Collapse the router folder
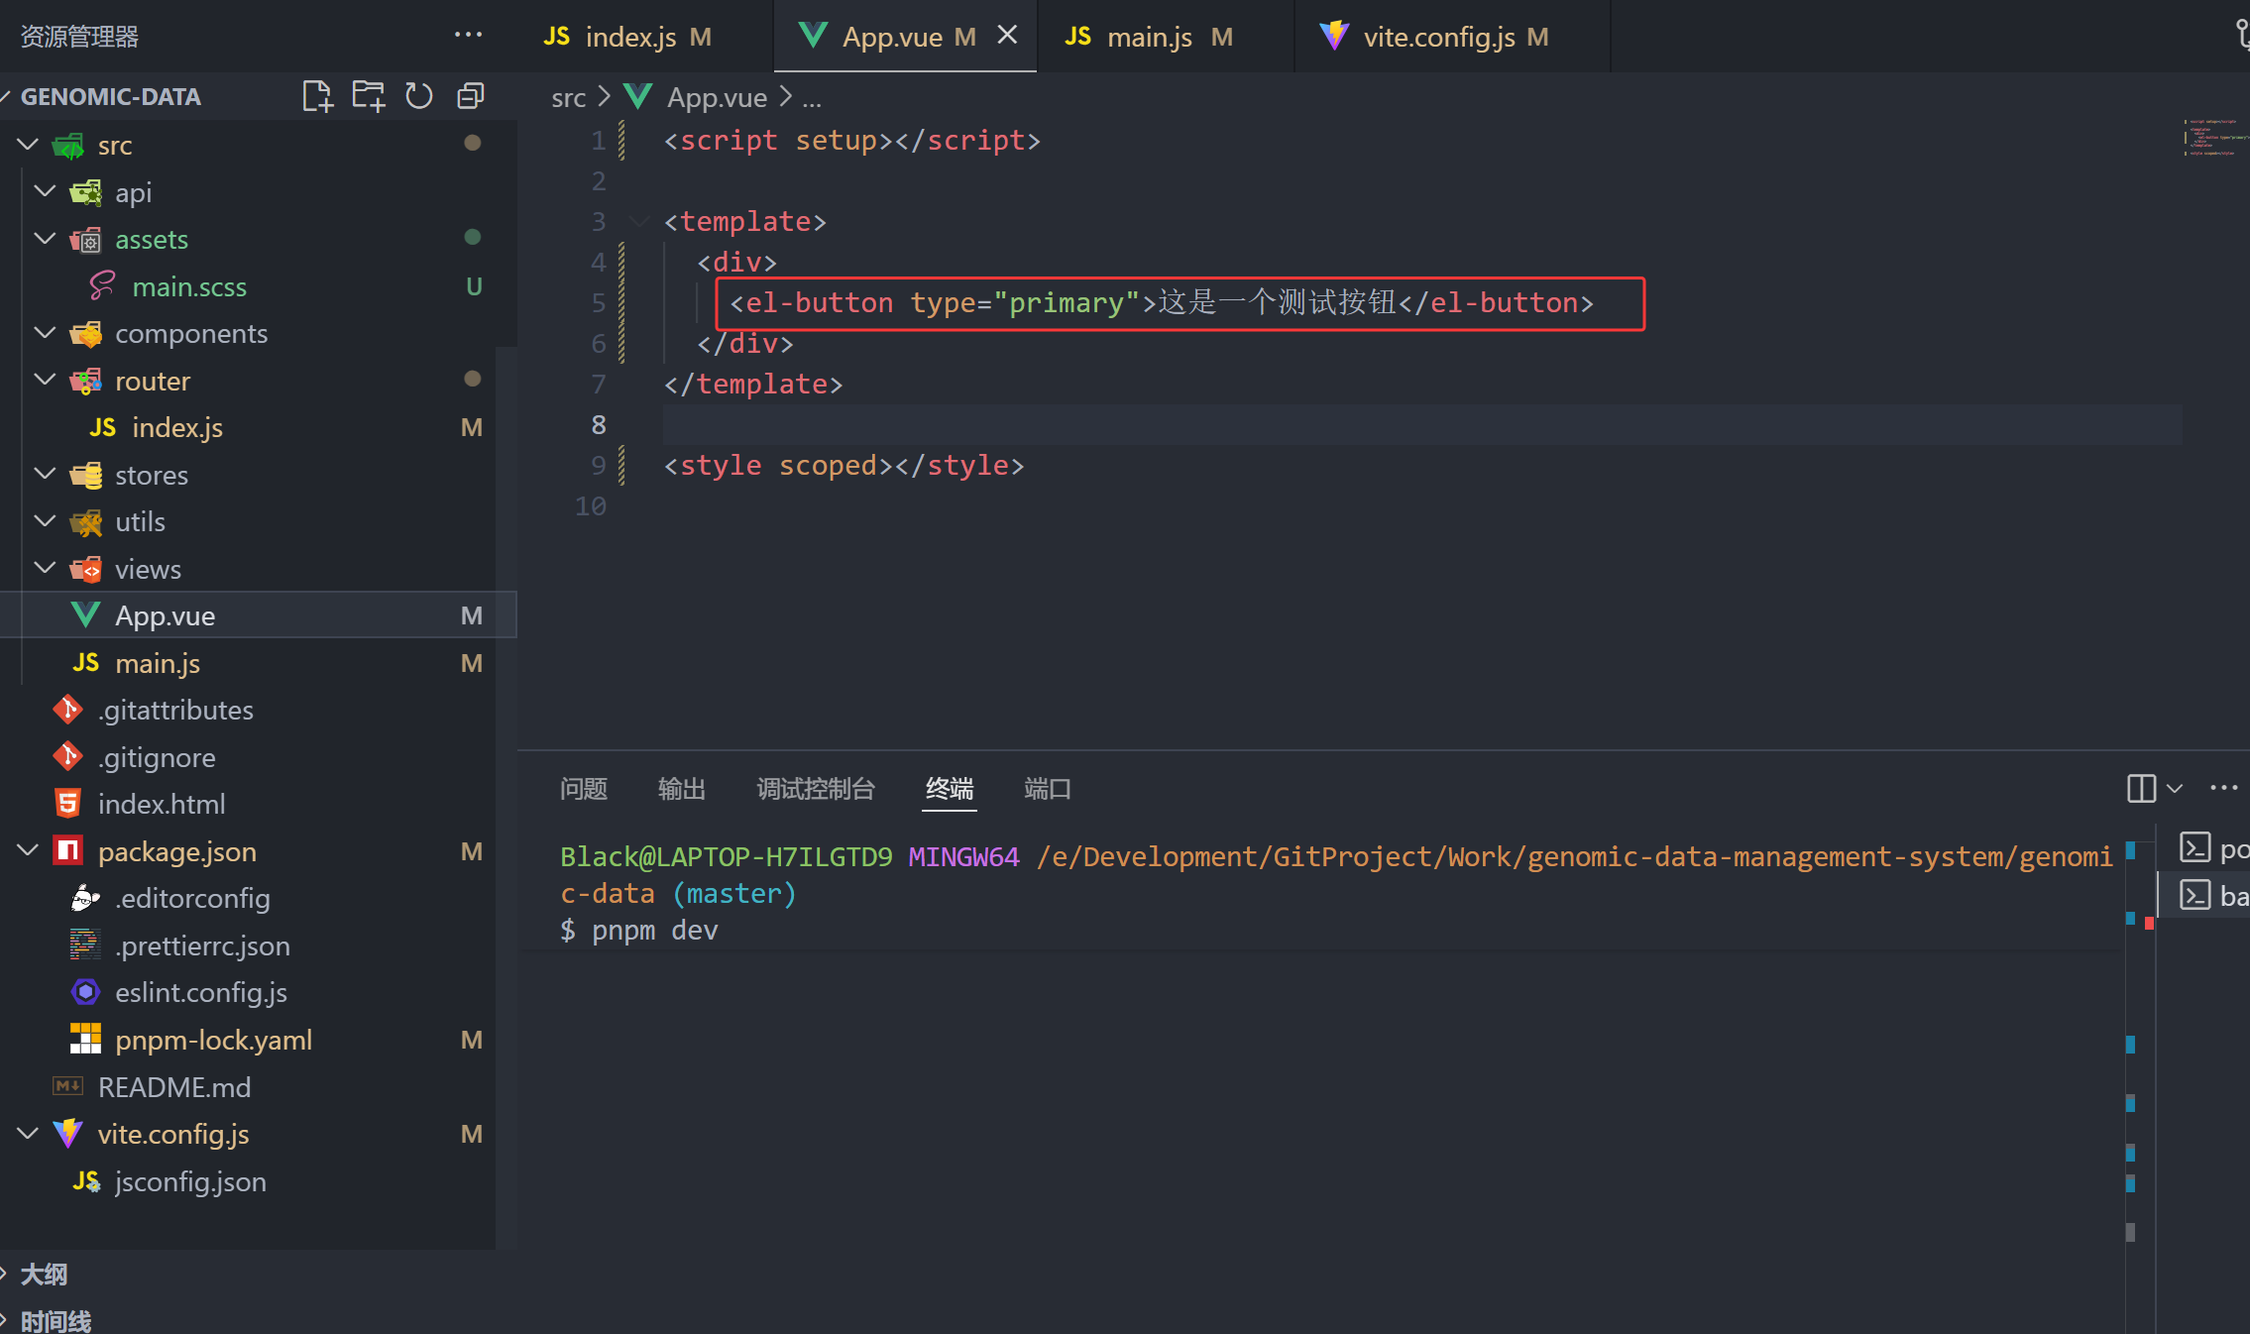2250x1334 pixels. [45, 381]
